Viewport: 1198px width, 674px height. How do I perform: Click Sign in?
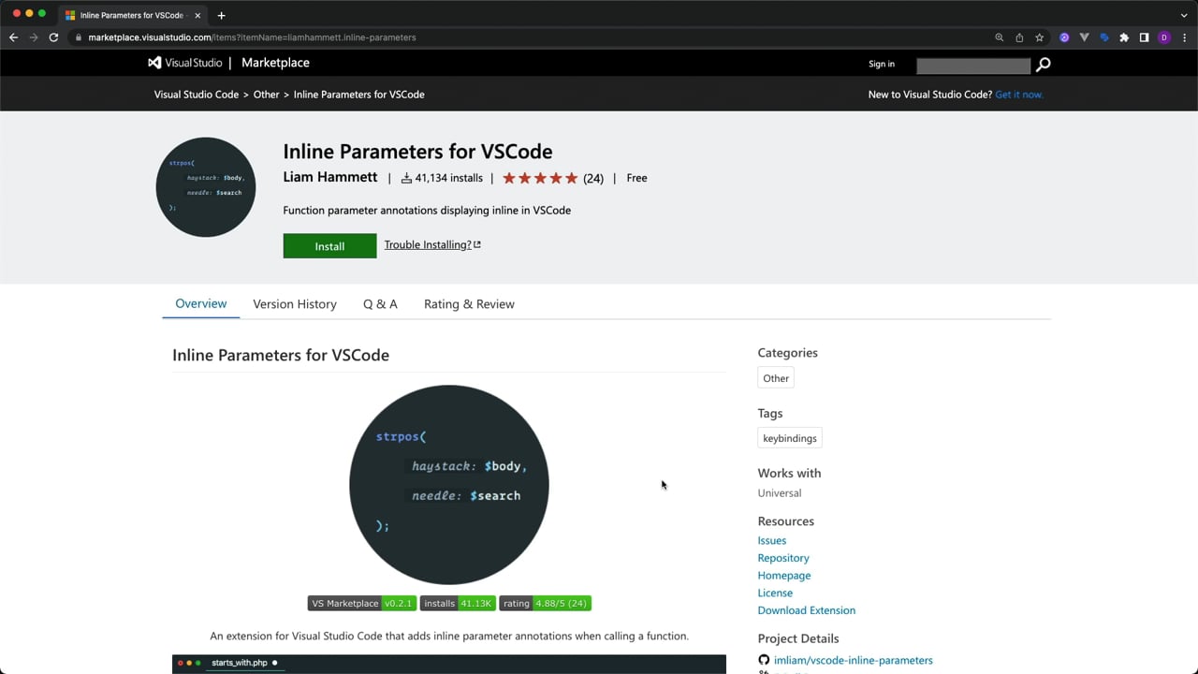coord(882,64)
